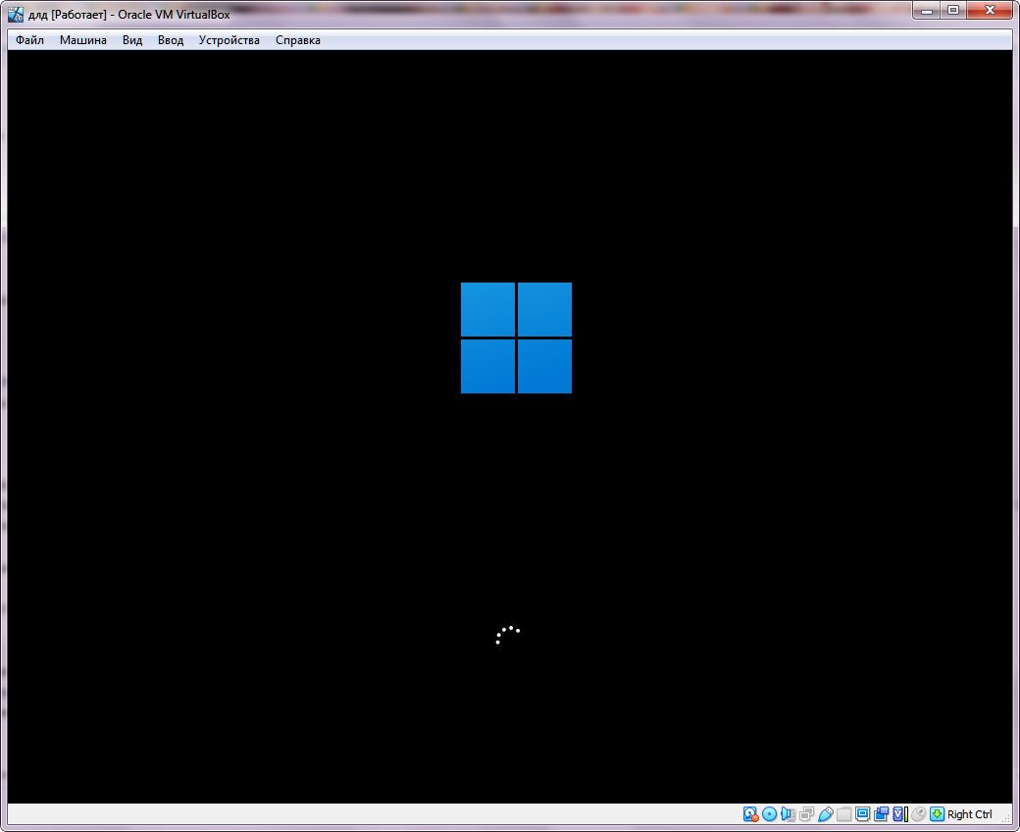Open the Машина menu
This screenshot has height=832, width=1020.
[82, 39]
